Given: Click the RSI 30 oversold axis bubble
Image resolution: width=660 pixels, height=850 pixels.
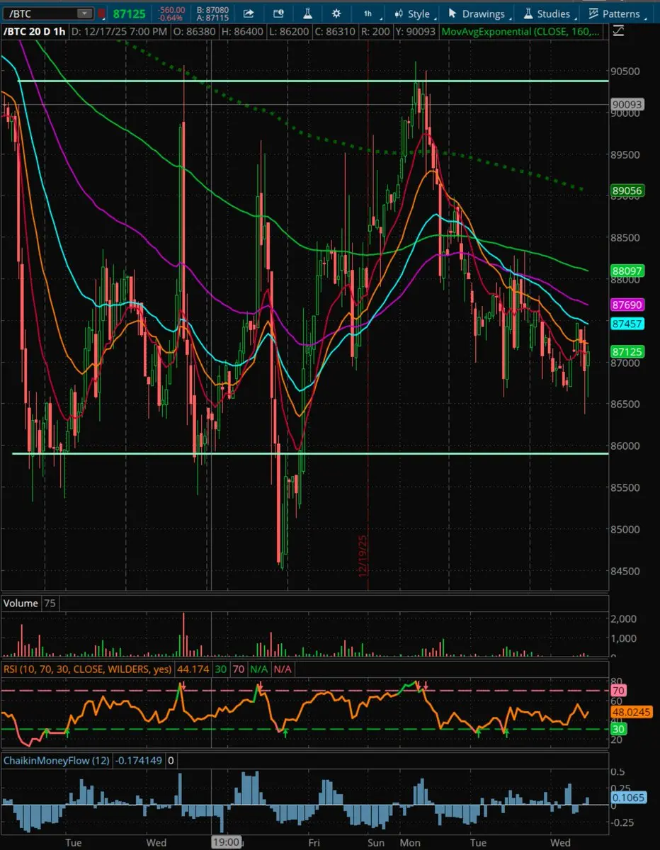Looking at the screenshot, I should [618, 729].
